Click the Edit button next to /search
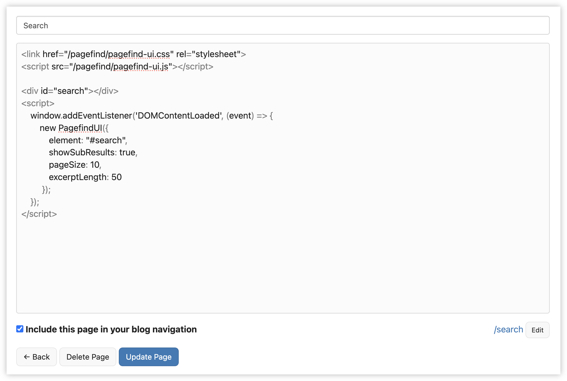The width and height of the screenshot is (567, 381). pos(537,330)
